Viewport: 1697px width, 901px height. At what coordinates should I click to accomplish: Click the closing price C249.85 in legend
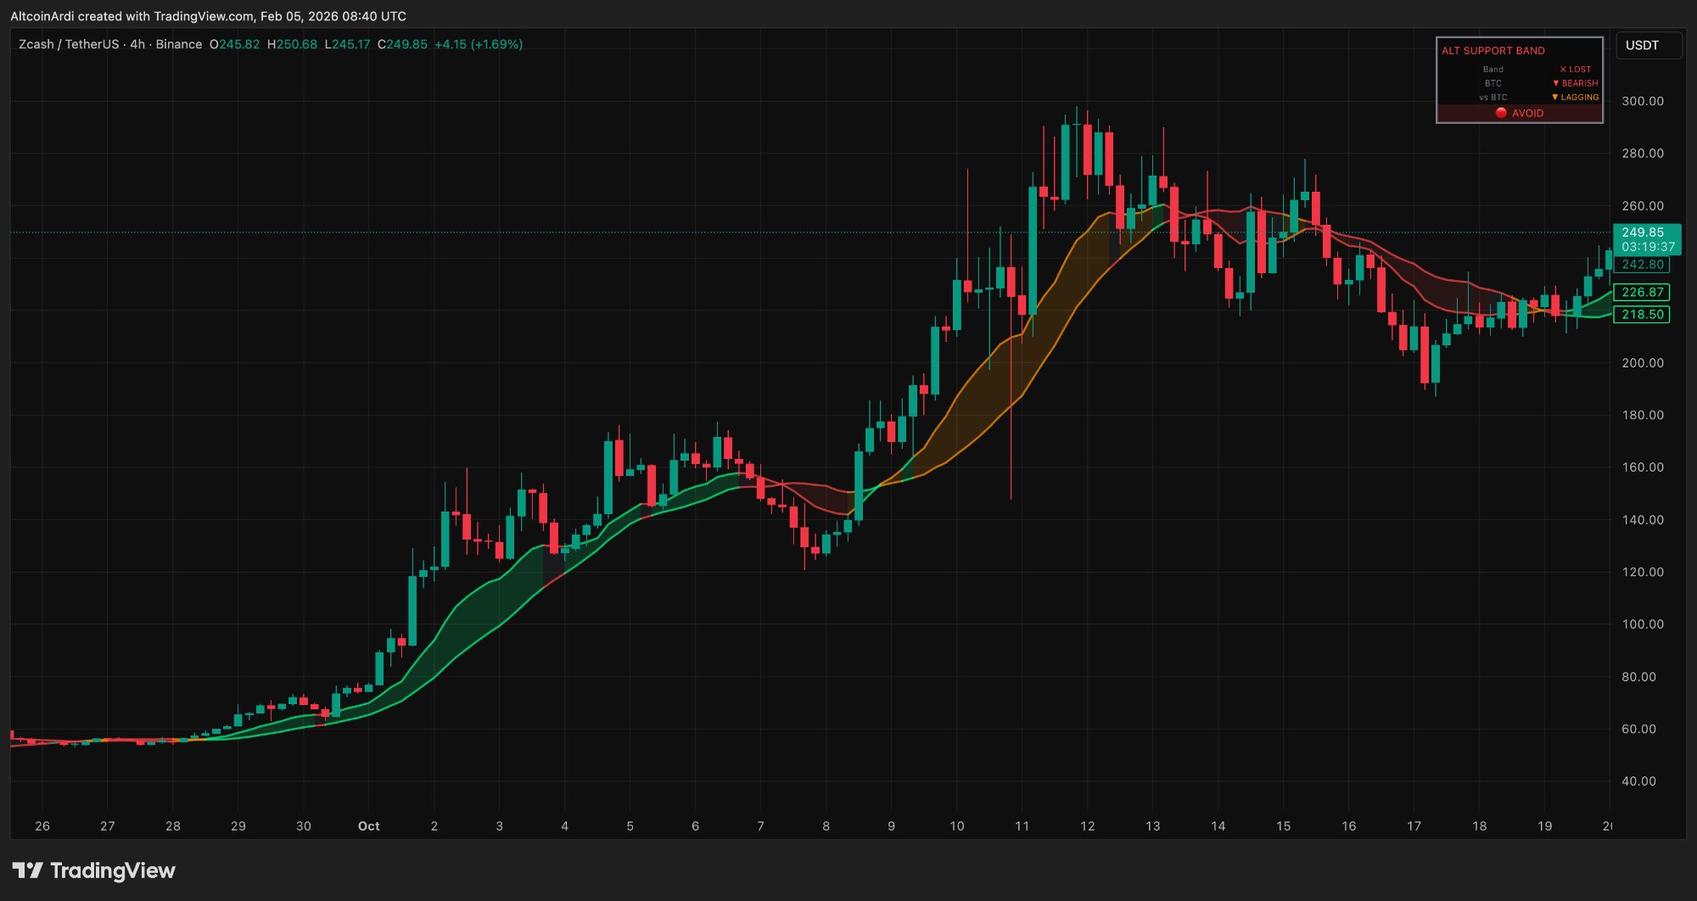click(402, 44)
